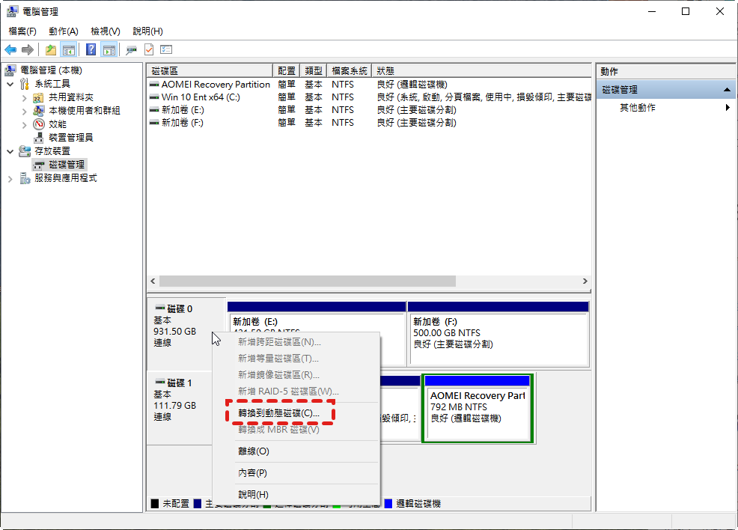This screenshot has width=738, height=530.
Task: Sort by the 檔案系統 column header
Action: click(350, 70)
